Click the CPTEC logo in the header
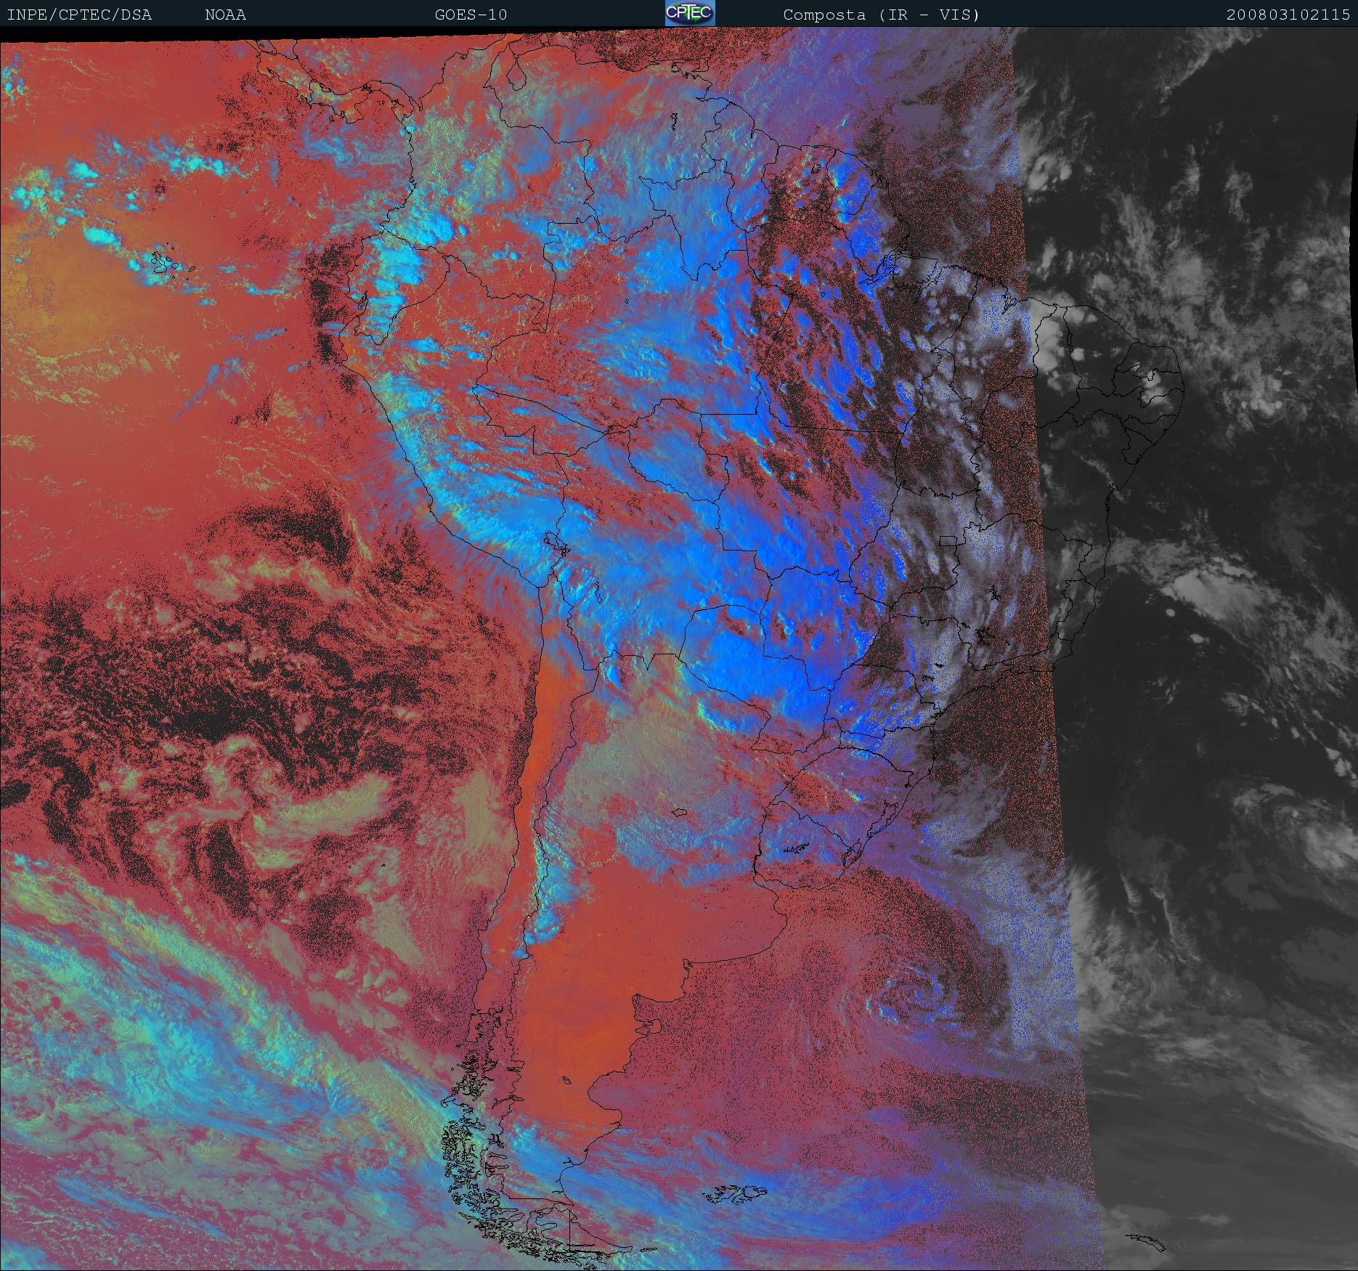 pos(690,13)
